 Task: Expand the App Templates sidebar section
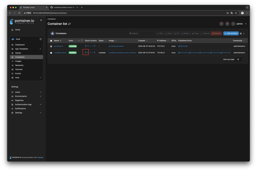25,49
